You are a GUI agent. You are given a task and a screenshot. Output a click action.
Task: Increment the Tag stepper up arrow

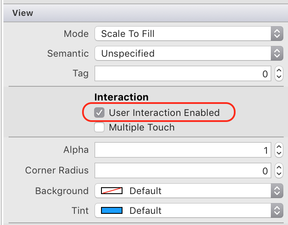[279, 70]
